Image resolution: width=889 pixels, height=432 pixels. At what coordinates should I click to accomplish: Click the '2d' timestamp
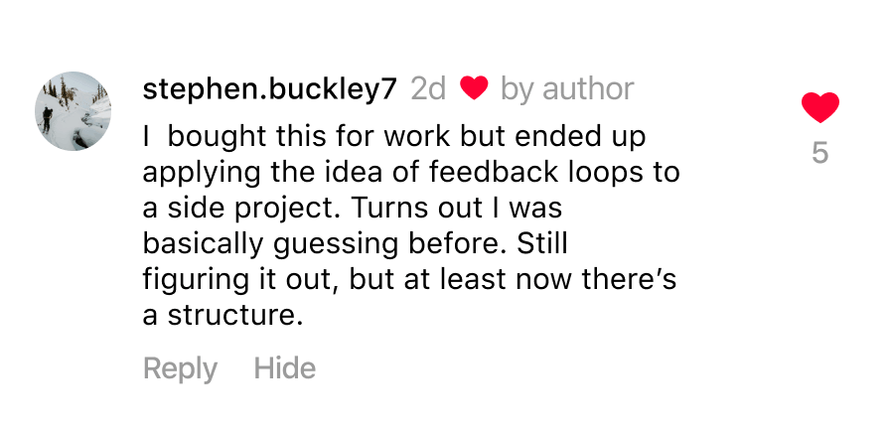tap(428, 88)
